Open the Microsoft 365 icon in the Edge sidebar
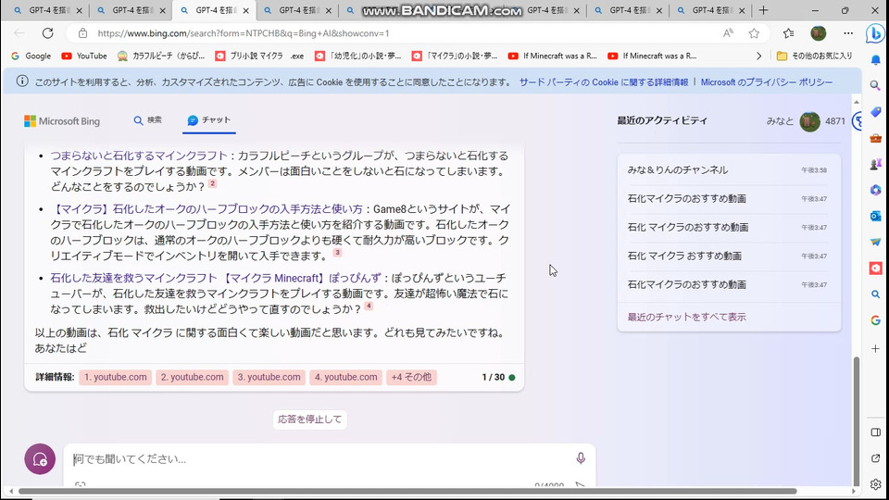Image resolution: width=889 pixels, height=500 pixels. pyautogui.click(x=875, y=190)
